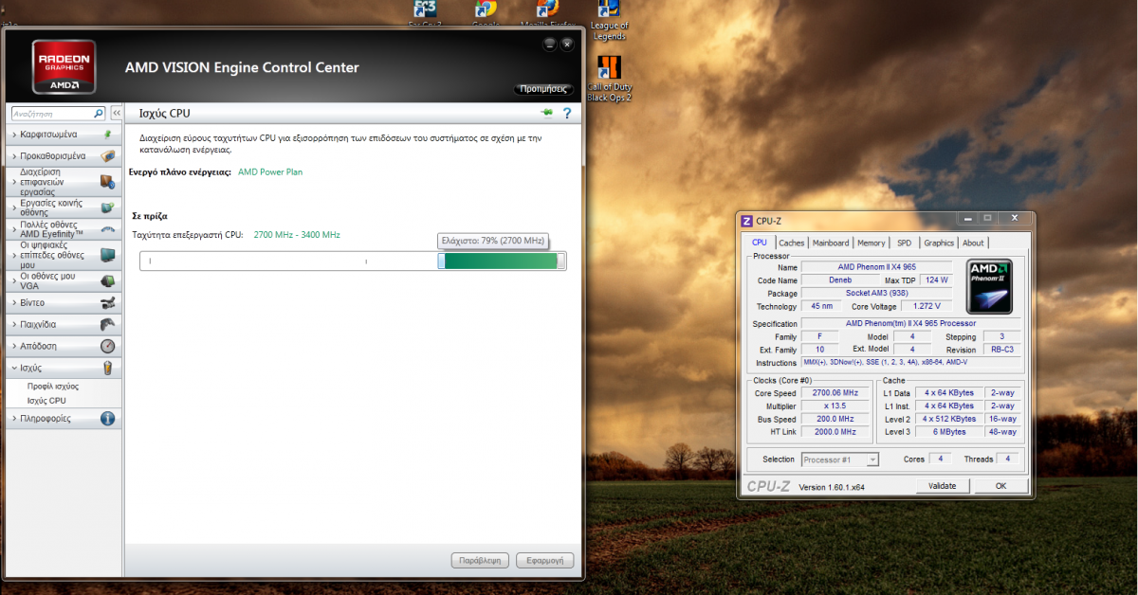Click the Validate button in CPU-Z
The height and width of the screenshot is (595, 1138).
click(943, 485)
